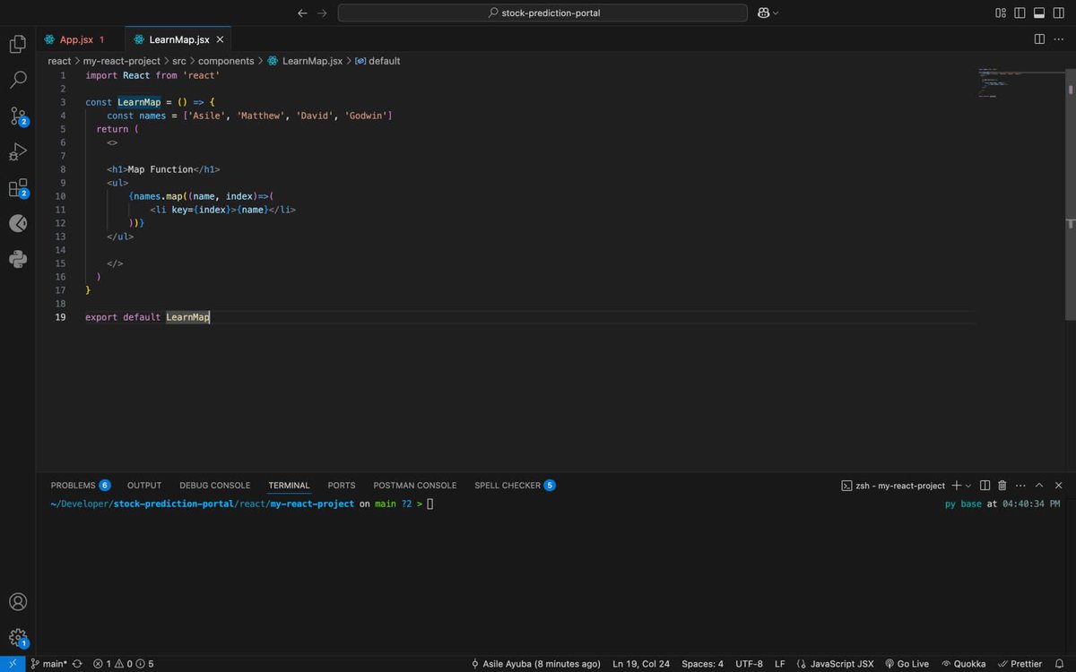The width and height of the screenshot is (1076, 672).
Task: Click the 'LearnMap.jsx' breadcrumb segment
Action: 305,61
